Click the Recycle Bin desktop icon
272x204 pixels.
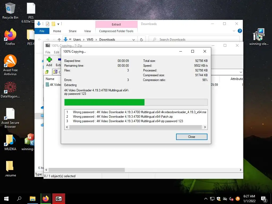10,11
